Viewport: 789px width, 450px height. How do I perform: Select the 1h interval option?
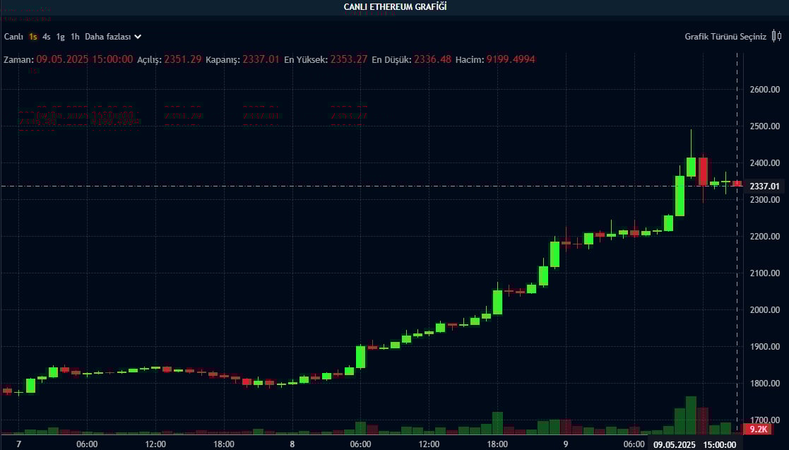[x=75, y=36]
